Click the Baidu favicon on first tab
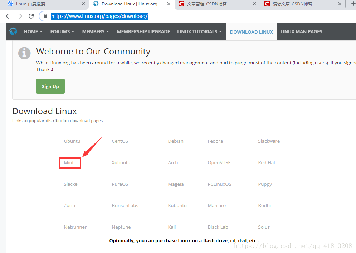356x253 pixels. (10, 4)
